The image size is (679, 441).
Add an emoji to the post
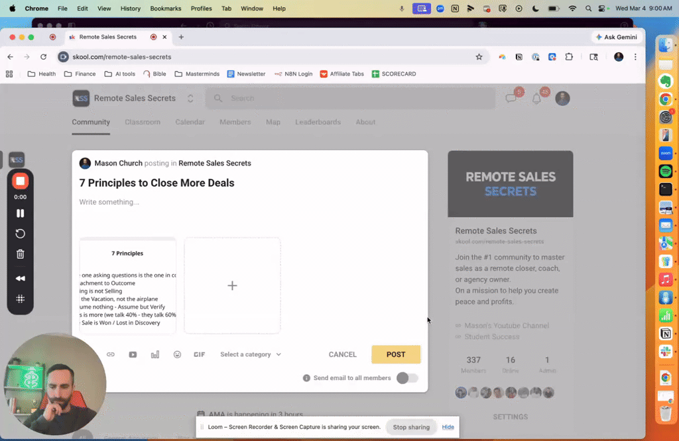177,354
